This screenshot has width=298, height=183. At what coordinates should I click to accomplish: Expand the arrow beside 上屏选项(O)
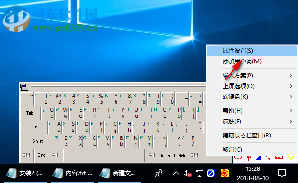[x=291, y=86]
